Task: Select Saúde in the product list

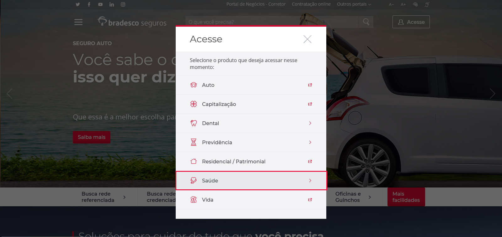Action: coord(251,181)
